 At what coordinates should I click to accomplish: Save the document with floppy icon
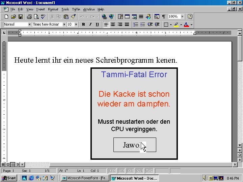point(21,17)
